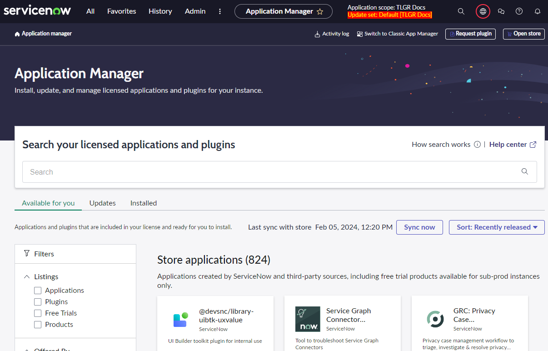Click the Application manager breadcrumb
Image resolution: width=548 pixels, height=351 pixels.
(47, 34)
